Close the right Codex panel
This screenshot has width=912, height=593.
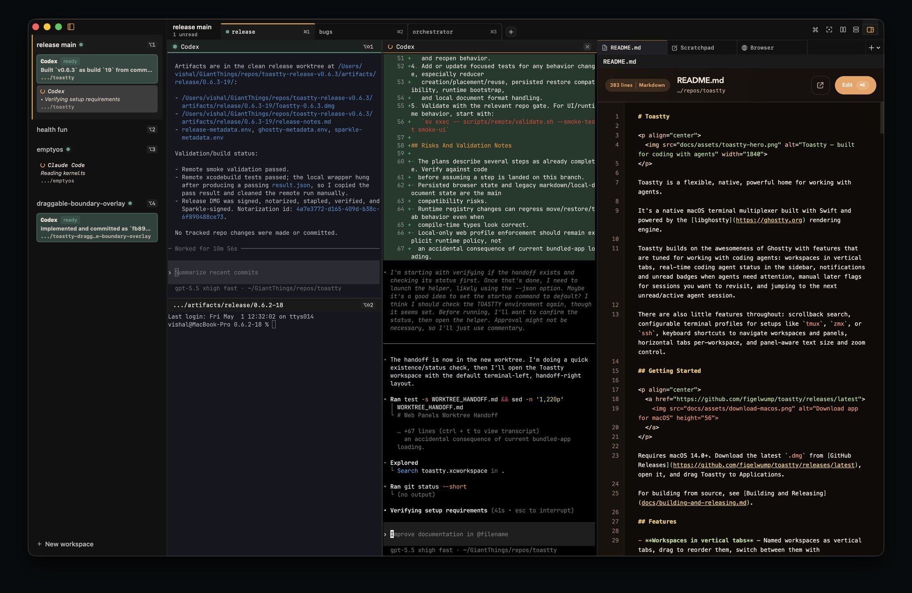click(x=587, y=47)
